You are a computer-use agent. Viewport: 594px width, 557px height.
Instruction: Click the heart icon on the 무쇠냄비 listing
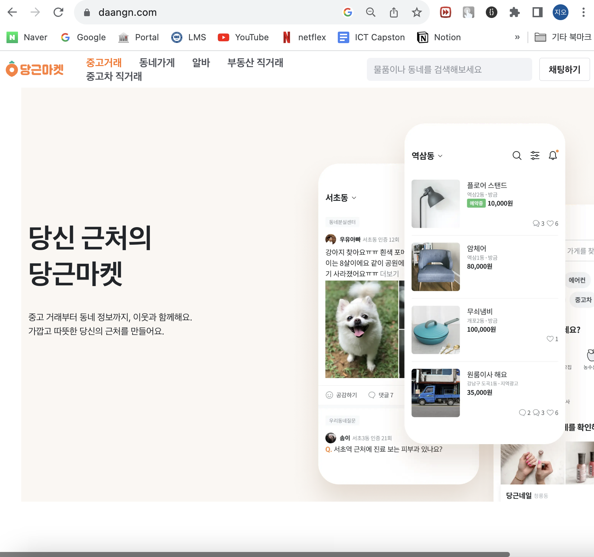[x=550, y=339]
